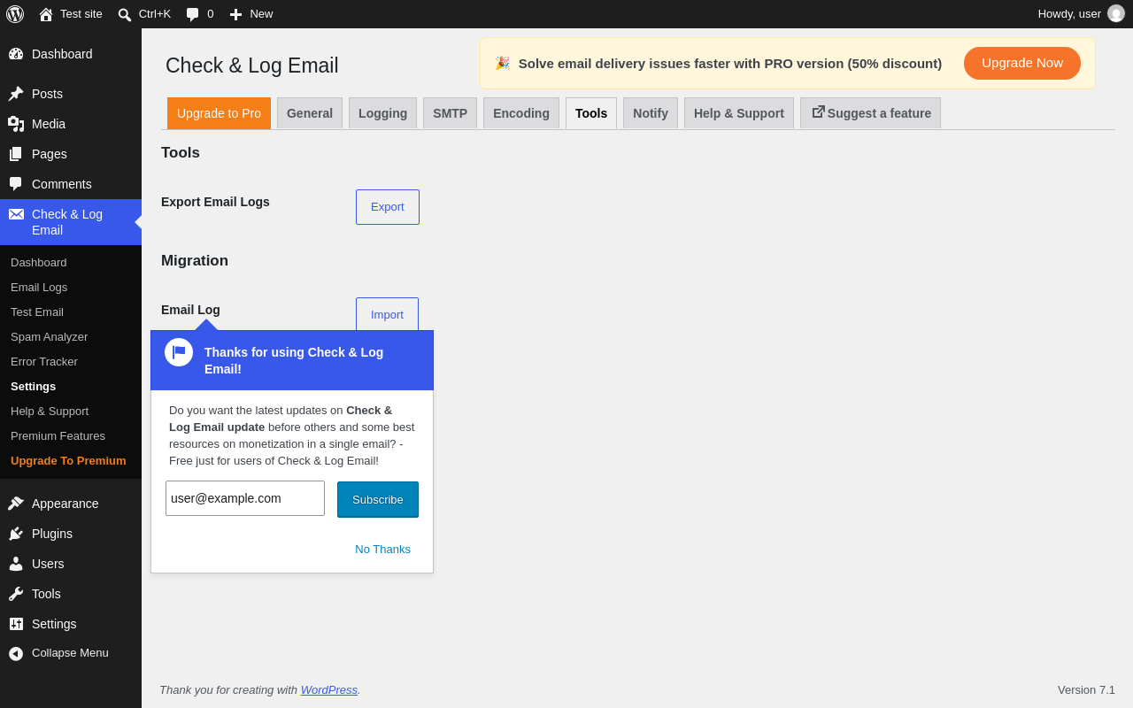The height and width of the screenshot is (708, 1133).
Task: Open the Dashboard gauge icon in sidebar
Action: pos(16,54)
